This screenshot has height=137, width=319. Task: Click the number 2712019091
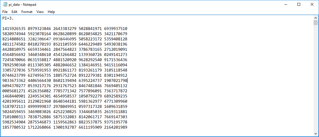pyautogui.click(x=116, y=50)
